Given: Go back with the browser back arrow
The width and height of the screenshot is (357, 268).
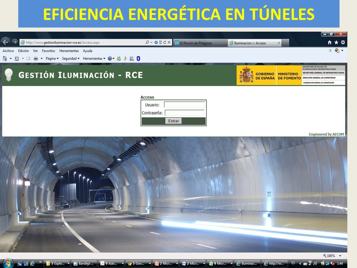Looking at the screenshot, I should click(x=6, y=42).
